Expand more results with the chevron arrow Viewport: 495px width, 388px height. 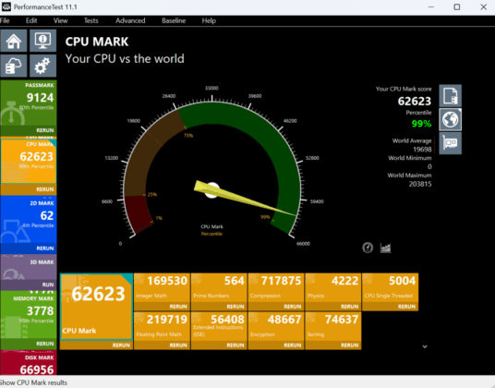(x=425, y=346)
